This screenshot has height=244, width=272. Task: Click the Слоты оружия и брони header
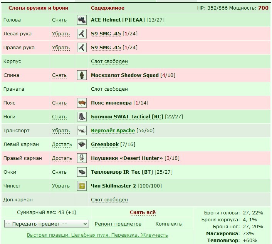(x=38, y=8)
